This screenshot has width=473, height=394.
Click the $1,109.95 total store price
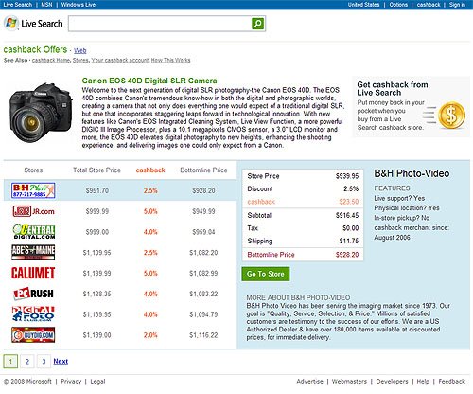(x=96, y=253)
